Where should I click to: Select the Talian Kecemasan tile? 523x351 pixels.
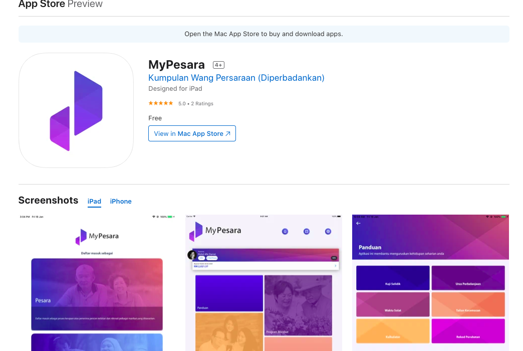[x=468, y=304]
